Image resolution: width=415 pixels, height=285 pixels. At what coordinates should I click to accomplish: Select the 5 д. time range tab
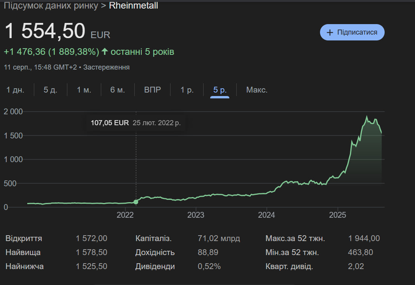pos(50,90)
